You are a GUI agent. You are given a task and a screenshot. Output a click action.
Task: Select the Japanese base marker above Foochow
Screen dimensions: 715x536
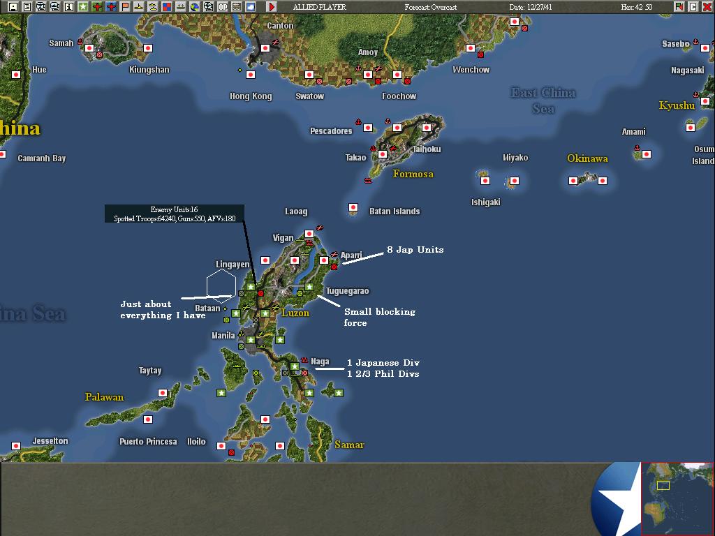click(397, 74)
